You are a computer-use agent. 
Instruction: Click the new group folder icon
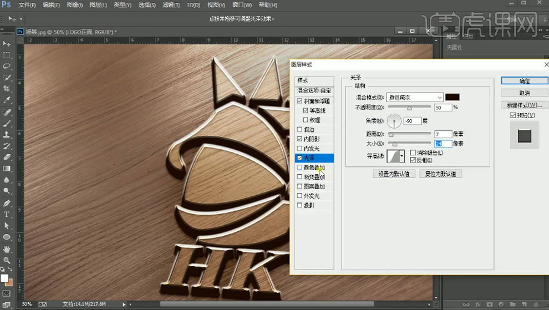coord(512,304)
